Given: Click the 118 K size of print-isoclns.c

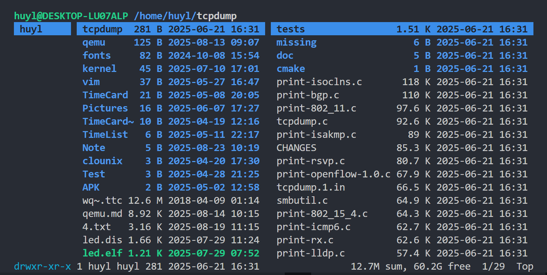Looking at the screenshot, I should (416, 82).
